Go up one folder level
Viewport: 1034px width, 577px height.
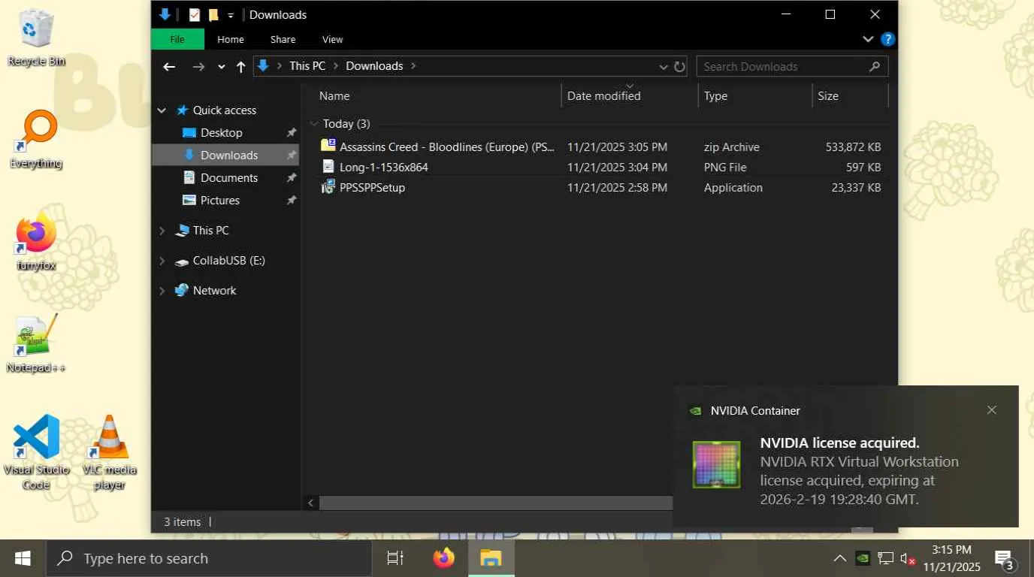tap(240, 66)
